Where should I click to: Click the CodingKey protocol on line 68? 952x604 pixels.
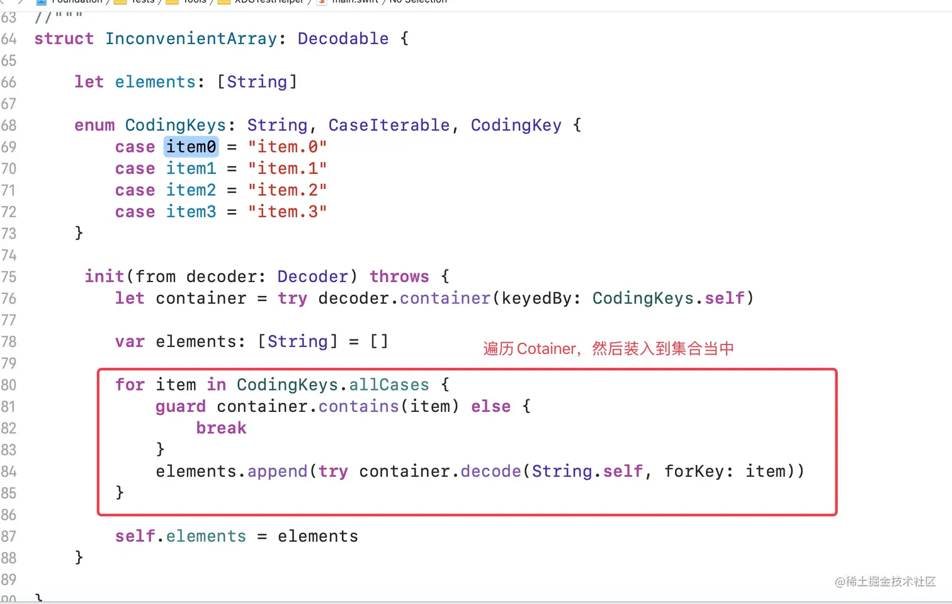pos(516,125)
